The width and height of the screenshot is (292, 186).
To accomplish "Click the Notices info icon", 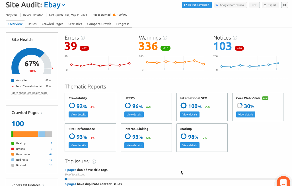I will click(x=235, y=38).
